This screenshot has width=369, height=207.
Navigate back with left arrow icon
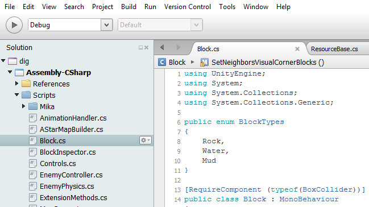(x=162, y=47)
